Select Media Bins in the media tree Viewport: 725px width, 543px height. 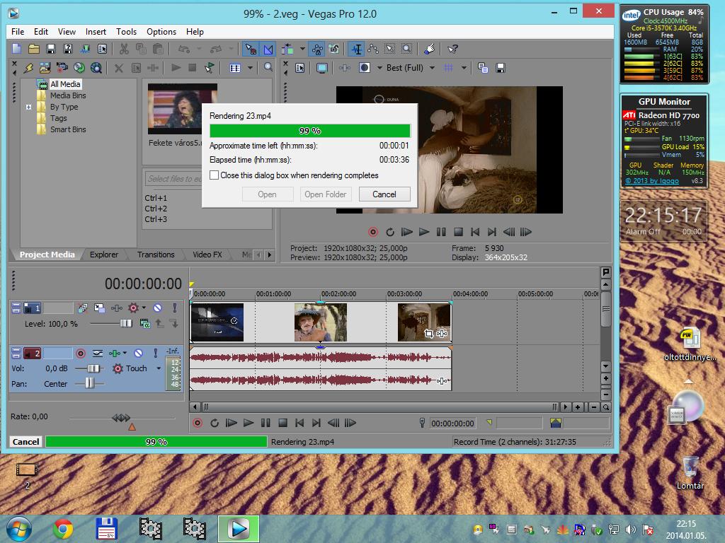(x=68, y=95)
